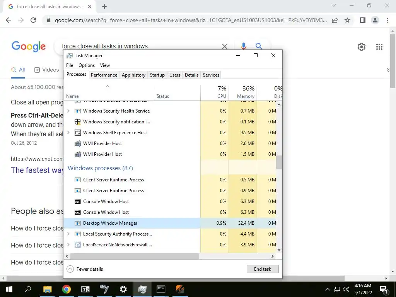Reload the Chrome page
The height and width of the screenshot is (297, 396).
click(x=33, y=20)
